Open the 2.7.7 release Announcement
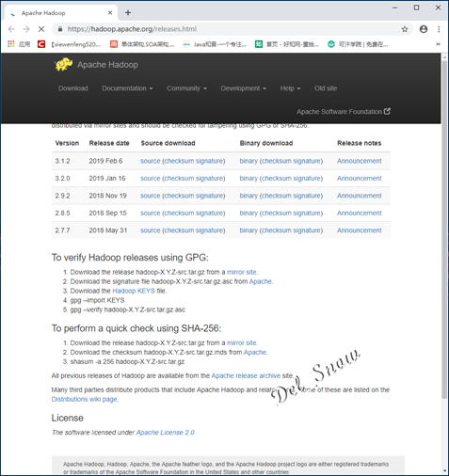The width and height of the screenshot is (449, 476). click(x=360, y=230)
